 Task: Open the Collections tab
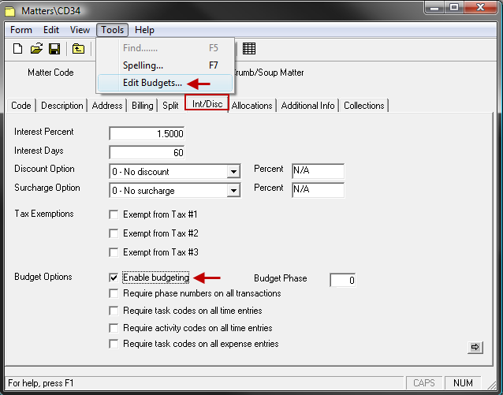tap(363, 106)
